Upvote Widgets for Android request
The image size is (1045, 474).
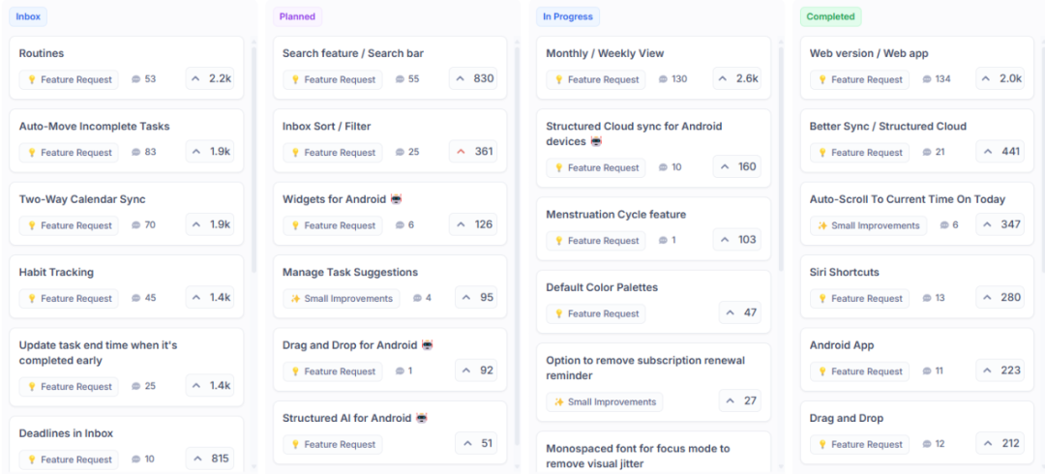point(473,224)
